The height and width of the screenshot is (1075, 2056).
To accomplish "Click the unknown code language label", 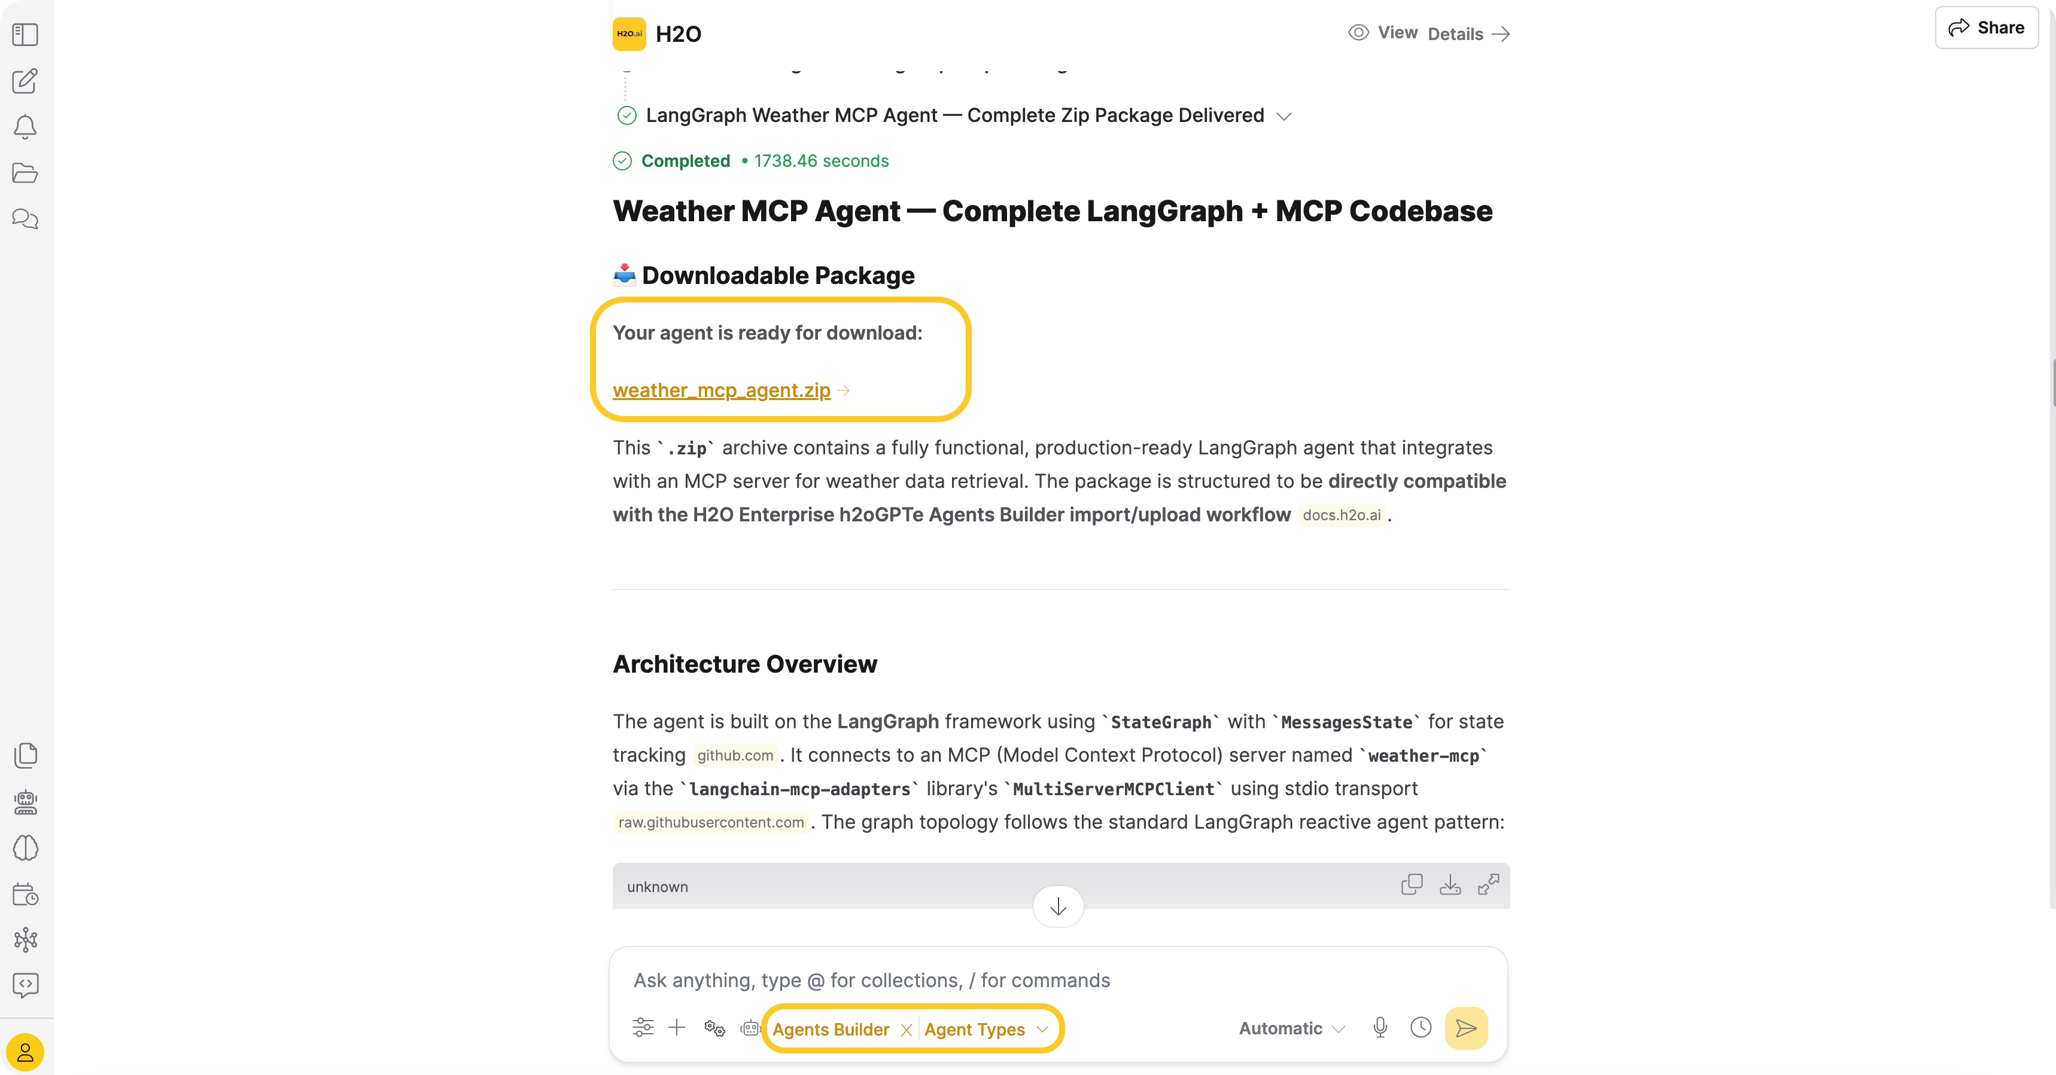I will tap(657, 887).
